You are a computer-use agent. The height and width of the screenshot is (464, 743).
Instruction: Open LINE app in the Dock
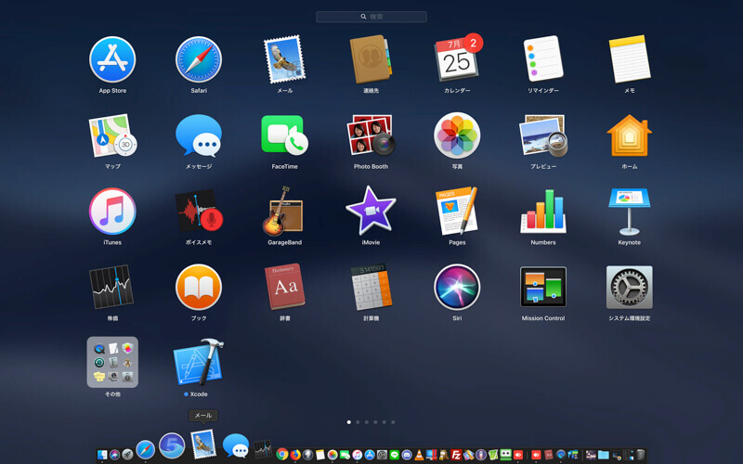(x=394, y=455)
